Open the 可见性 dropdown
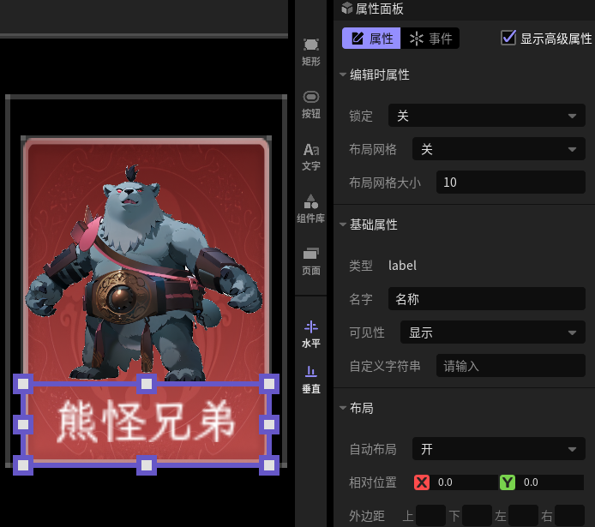This screenshot has height=527, width=595. [x=492, y=332]
